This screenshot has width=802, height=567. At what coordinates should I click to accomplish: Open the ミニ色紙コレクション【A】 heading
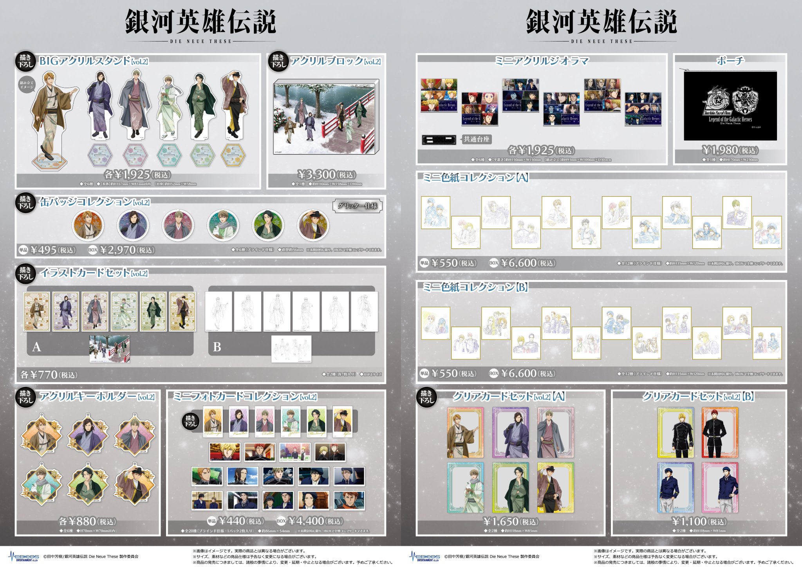[476, 178]
